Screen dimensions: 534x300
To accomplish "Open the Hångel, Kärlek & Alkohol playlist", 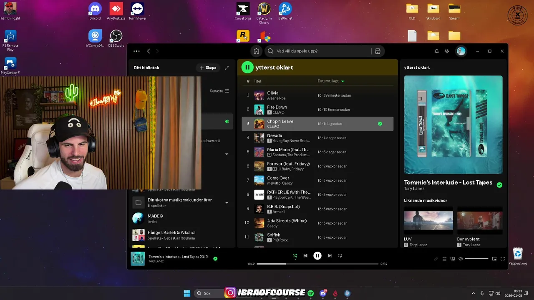I will (181, 235).
